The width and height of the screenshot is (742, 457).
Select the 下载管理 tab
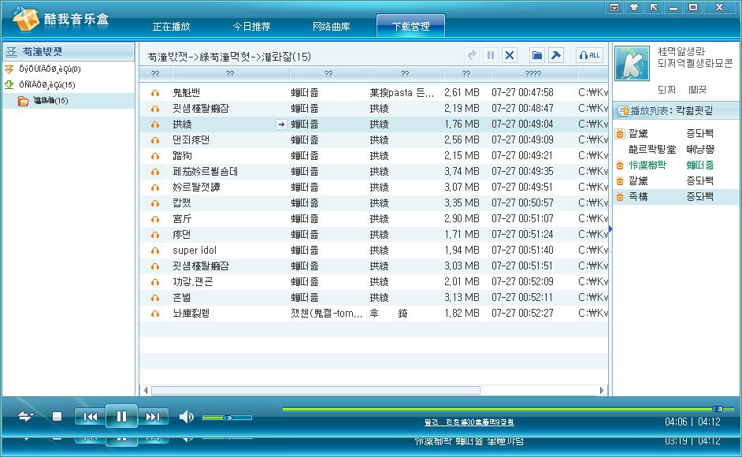(x=410, y=26)
